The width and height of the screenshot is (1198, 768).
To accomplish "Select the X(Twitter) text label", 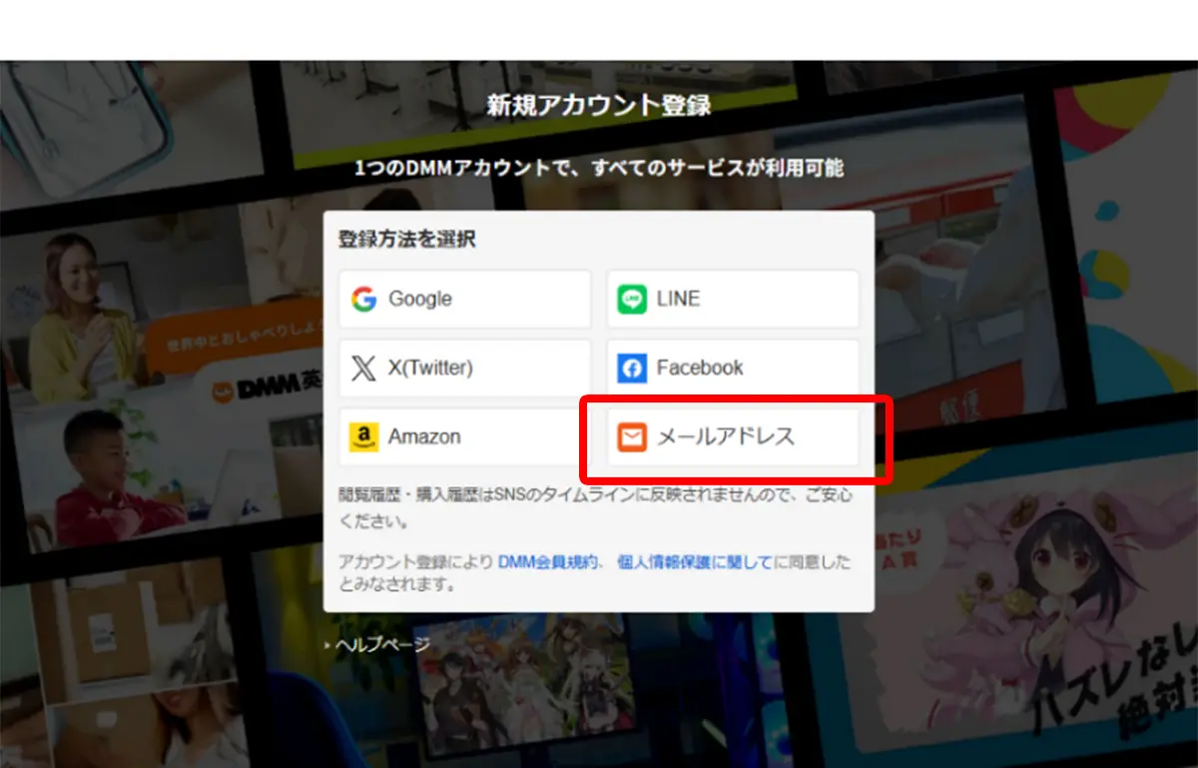I will click(x=430, y=369).
